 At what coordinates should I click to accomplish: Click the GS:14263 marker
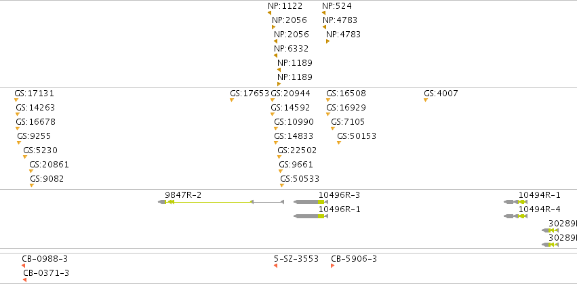tap(18, 115)
